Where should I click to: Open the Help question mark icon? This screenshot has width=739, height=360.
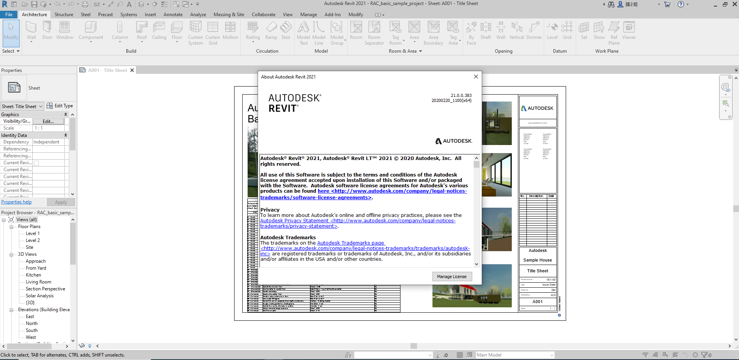point(681,4)
